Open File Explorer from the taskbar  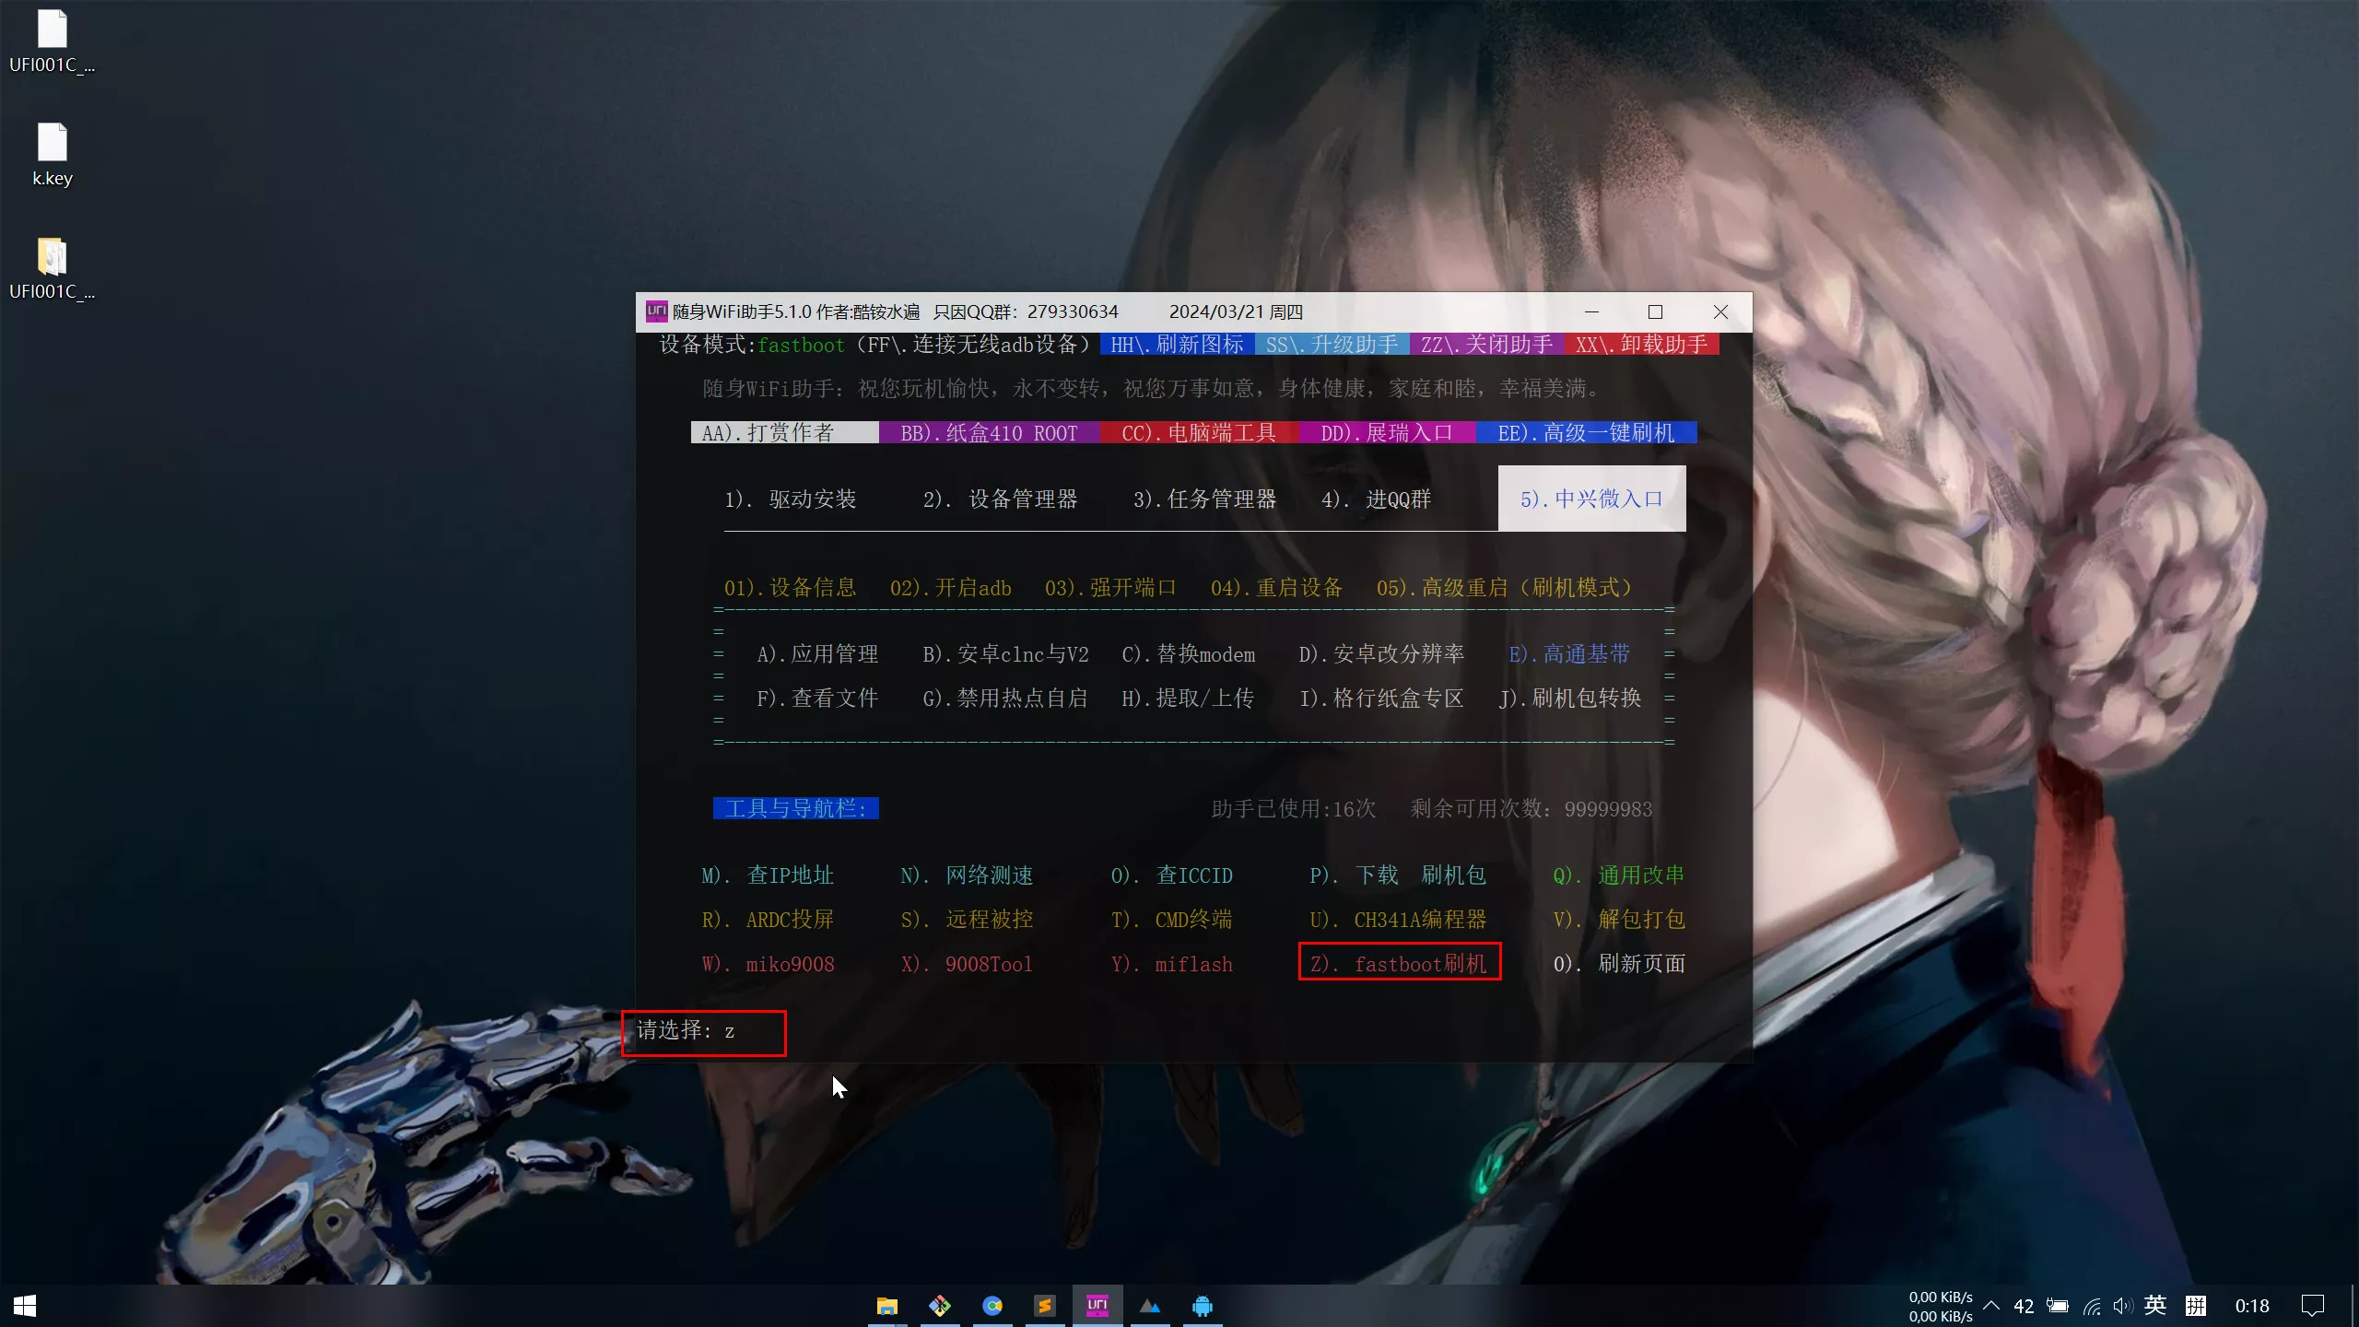886,1306
